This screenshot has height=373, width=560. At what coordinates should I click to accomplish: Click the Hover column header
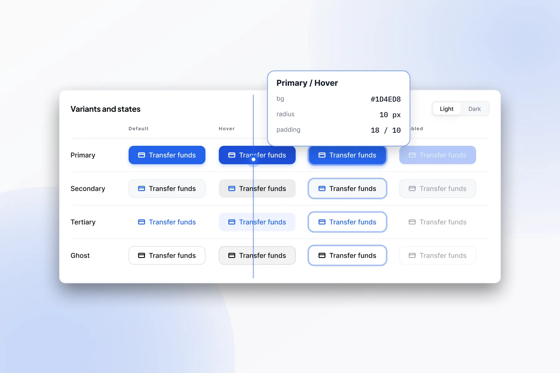coord(227,129)
